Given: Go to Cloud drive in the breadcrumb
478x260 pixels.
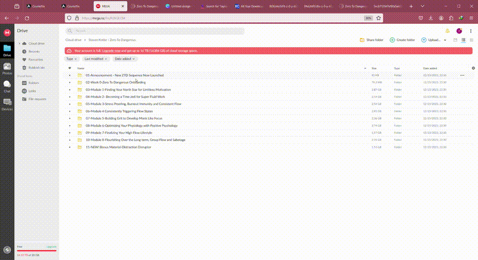Looking at the screenshot, I should pos(74,40).
